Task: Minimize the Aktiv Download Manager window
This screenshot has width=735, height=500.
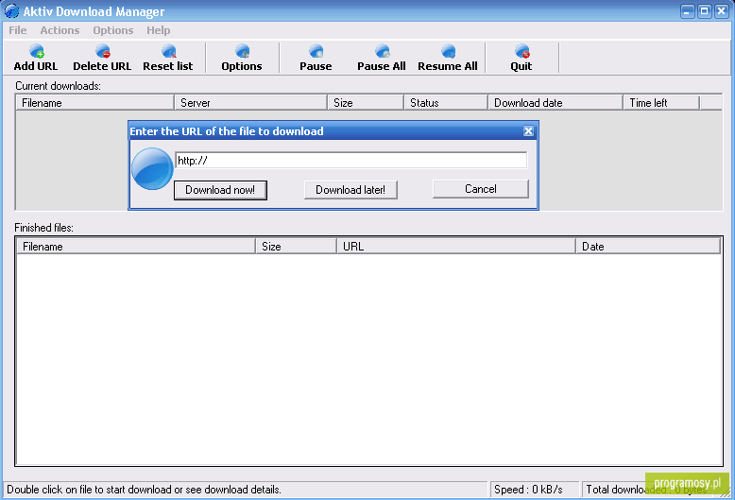Action: tap(687, 11)
